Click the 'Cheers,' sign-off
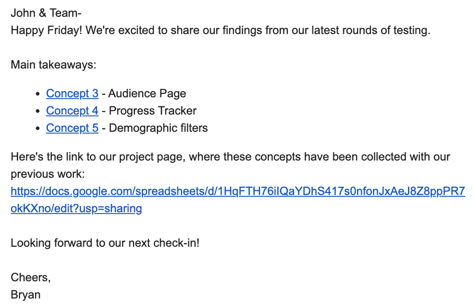The width and height of the screenshot is (474, 306). tap(31, 278)
